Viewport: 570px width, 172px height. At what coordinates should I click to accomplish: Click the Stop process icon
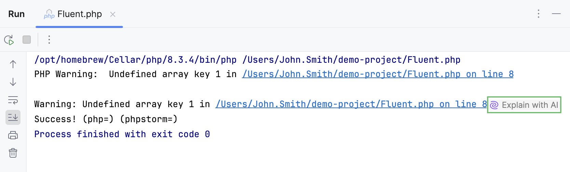[x=27, y=40]
